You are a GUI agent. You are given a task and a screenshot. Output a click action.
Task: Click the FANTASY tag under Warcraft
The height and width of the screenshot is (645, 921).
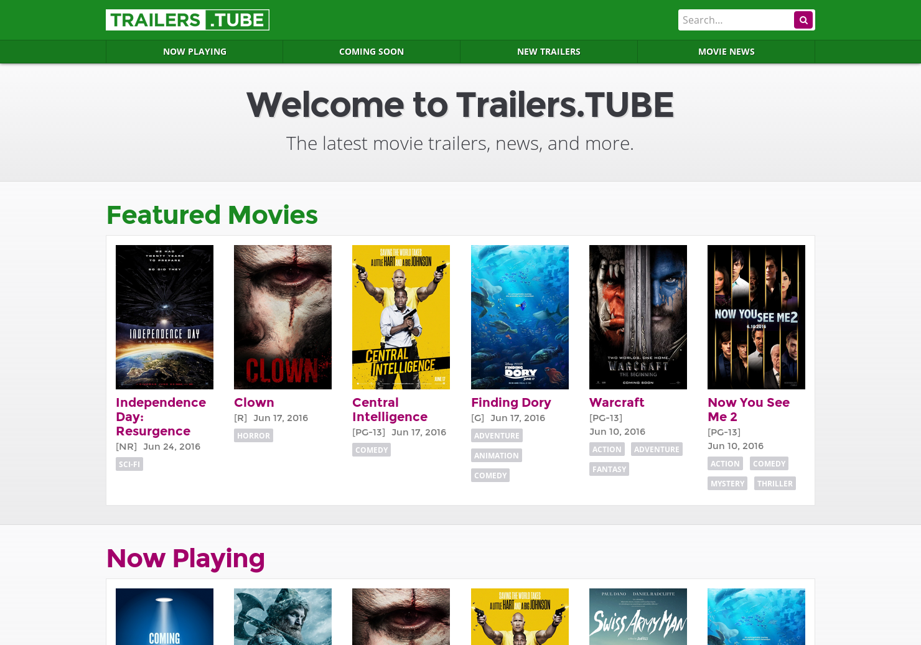[609, 469]
